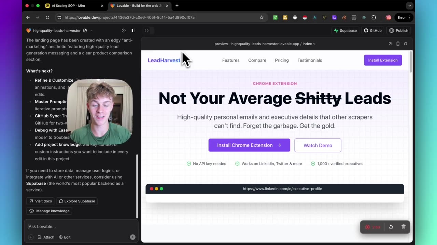Click the Lovable heart logo beside project name
The width and height of the screenshot is (437, 245).
tap(29, 31)
